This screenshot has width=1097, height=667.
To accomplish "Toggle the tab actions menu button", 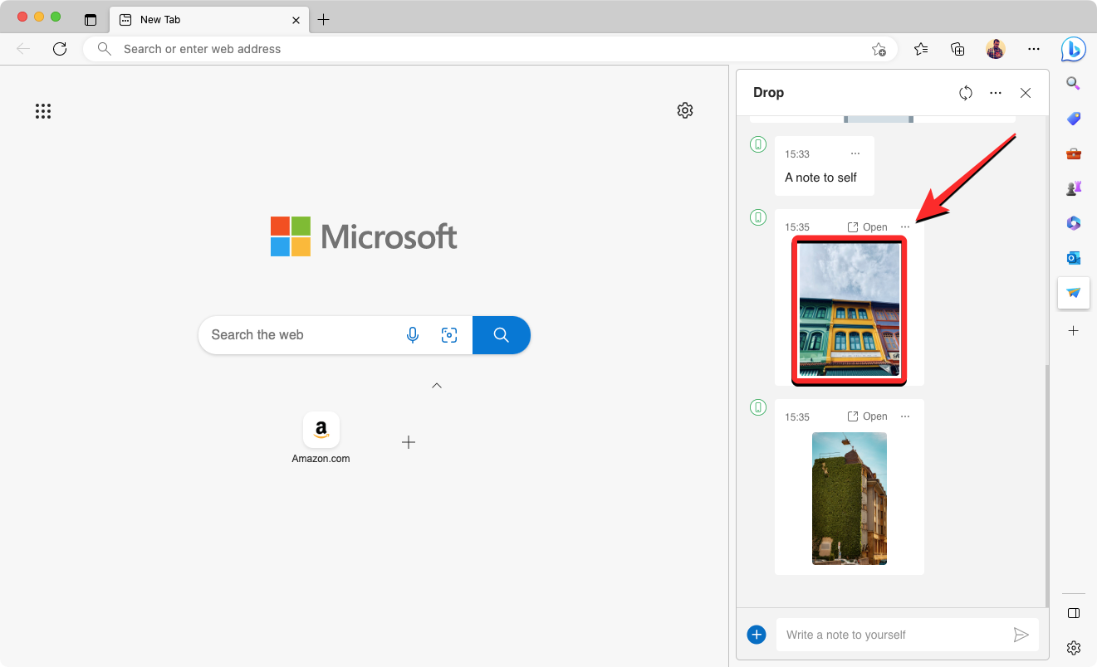I will (91, 19).
